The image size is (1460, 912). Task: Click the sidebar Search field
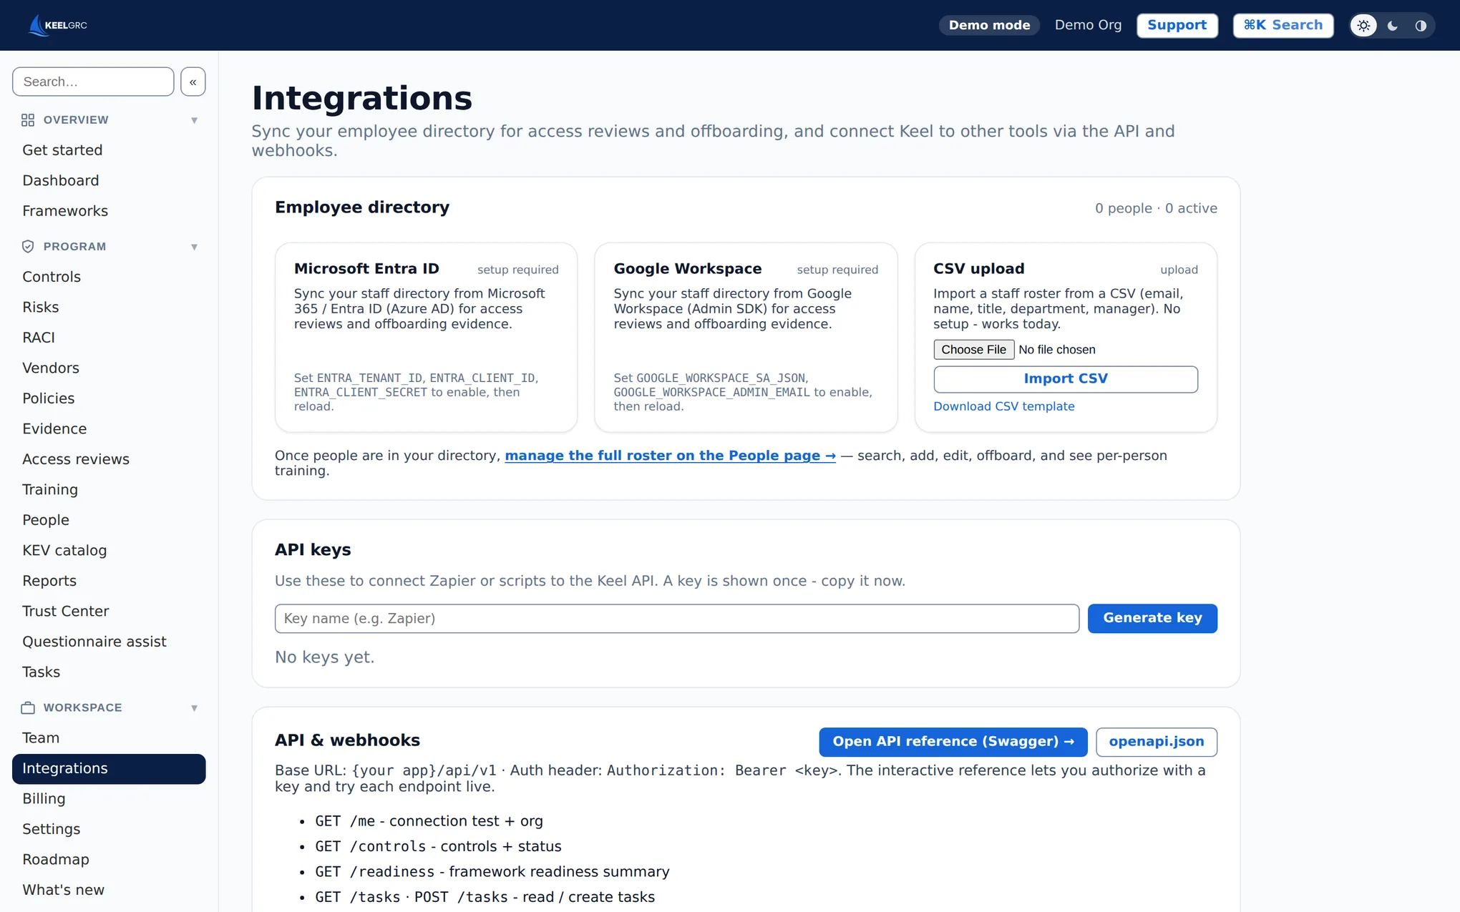coord(93,82)
